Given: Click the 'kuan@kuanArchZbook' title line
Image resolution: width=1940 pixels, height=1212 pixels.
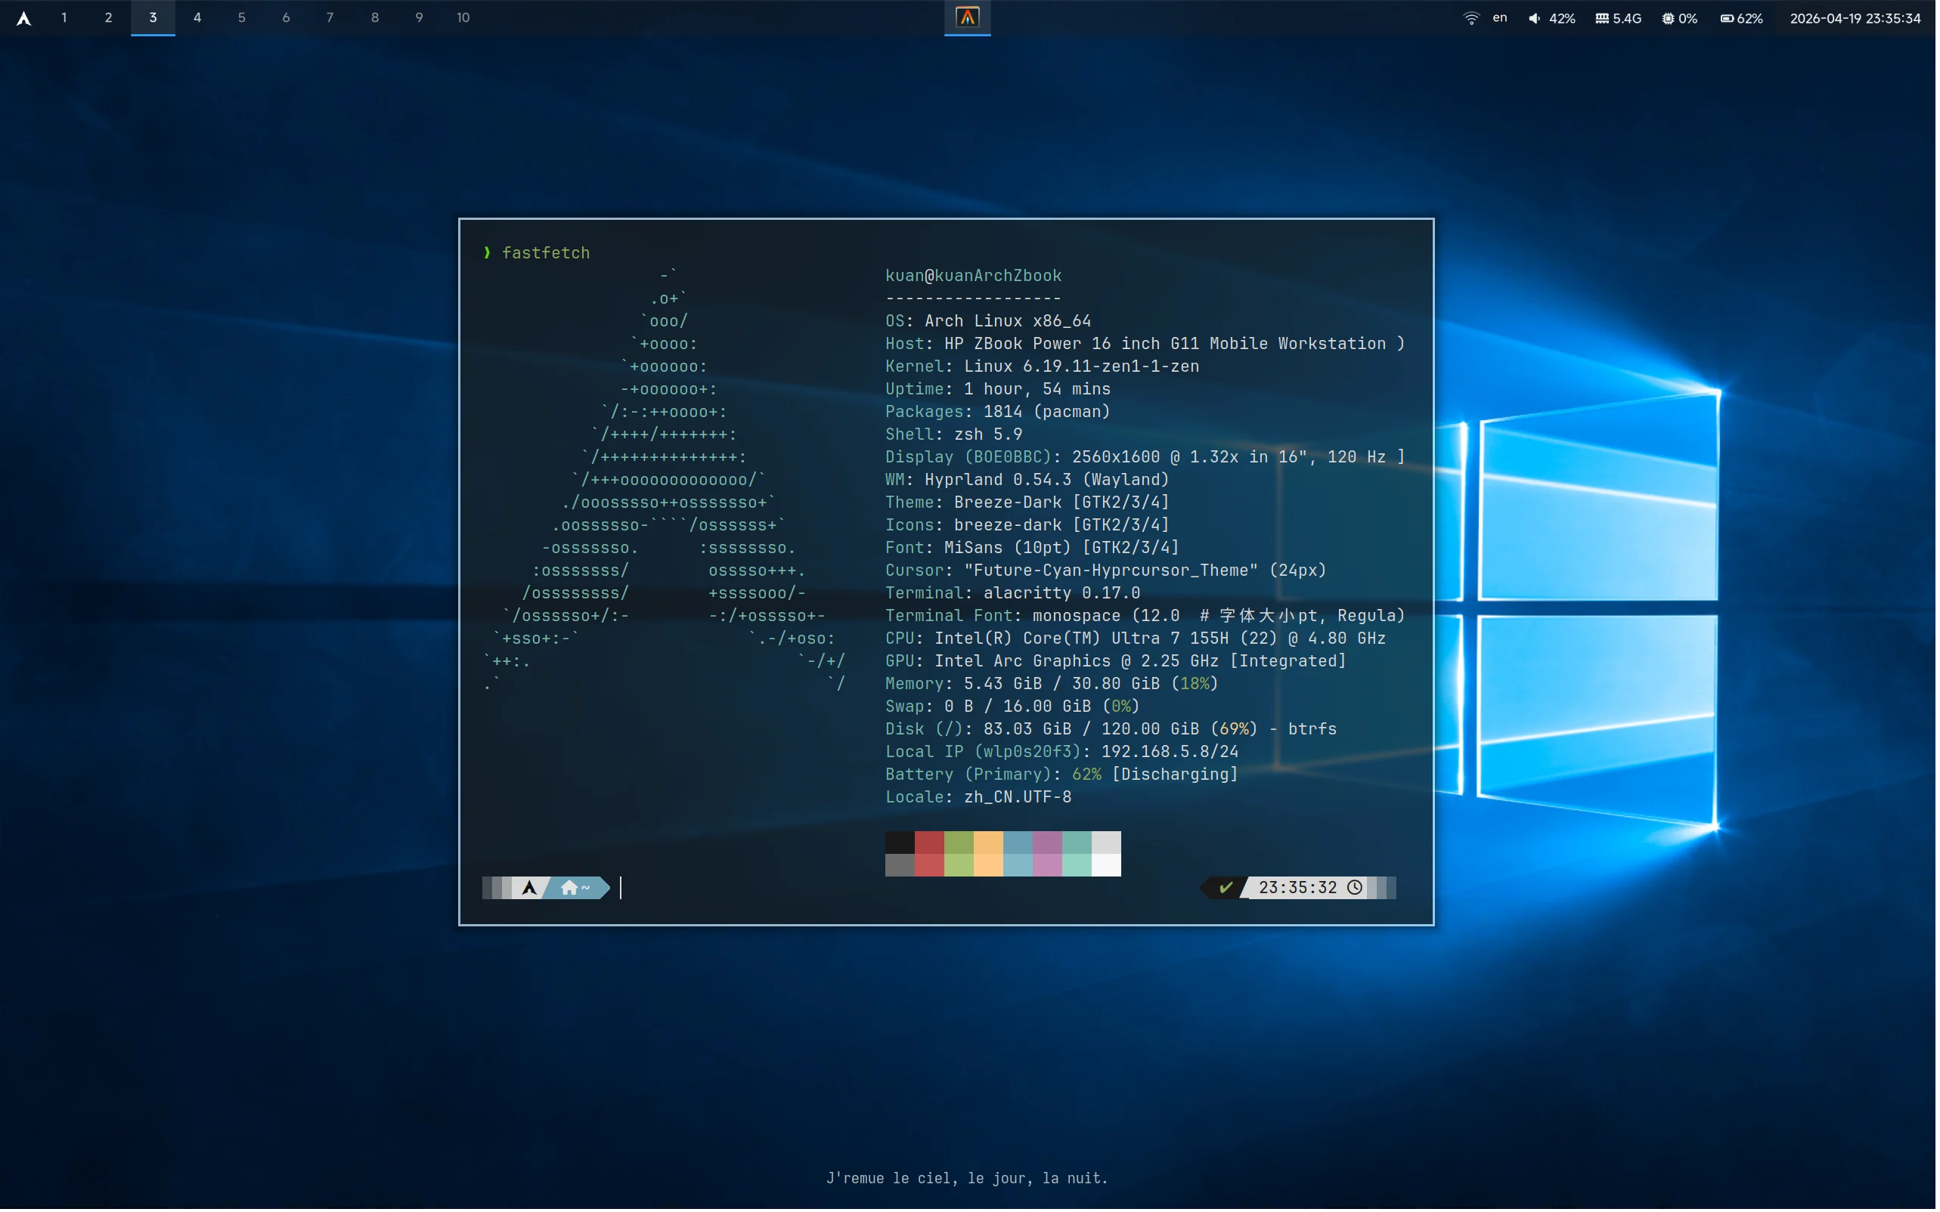Looking at the screenshot, I should tap(975, 277).
